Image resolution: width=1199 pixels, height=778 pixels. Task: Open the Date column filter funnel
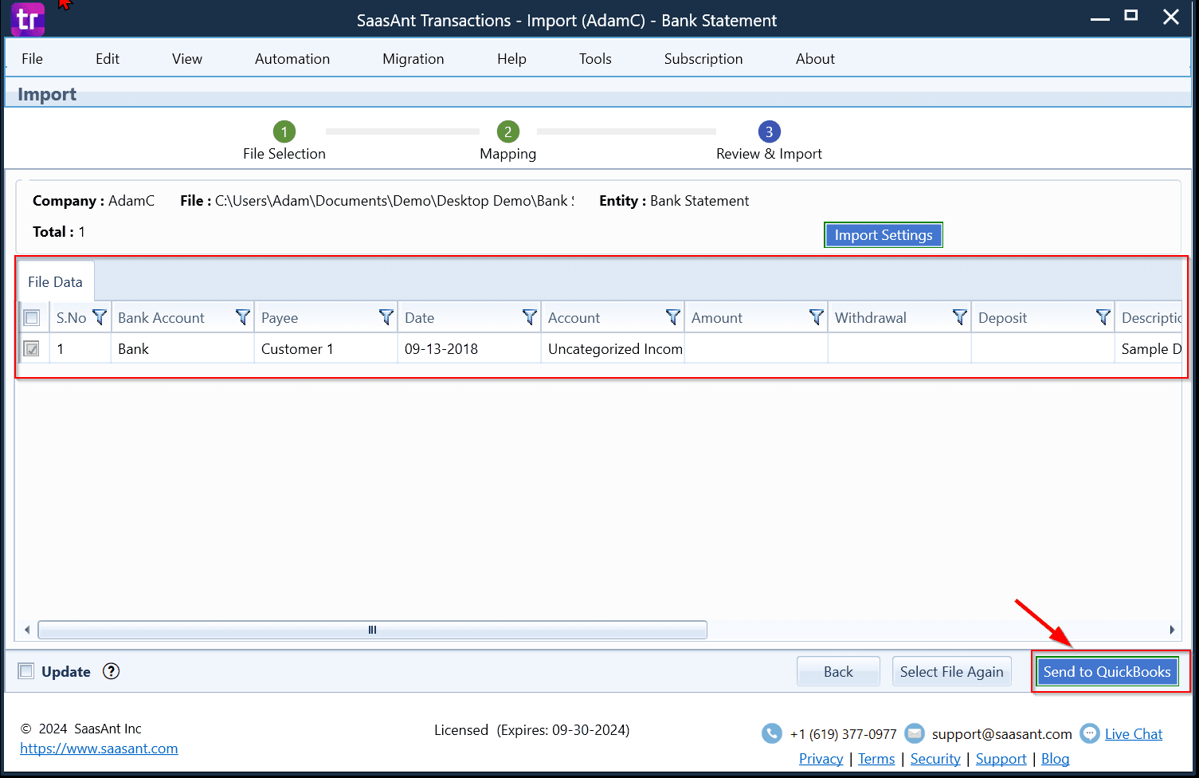[x=530, y=317]
